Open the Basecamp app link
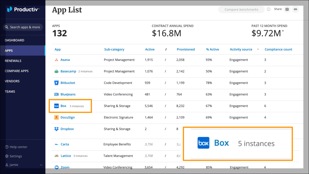 [68, 71]
